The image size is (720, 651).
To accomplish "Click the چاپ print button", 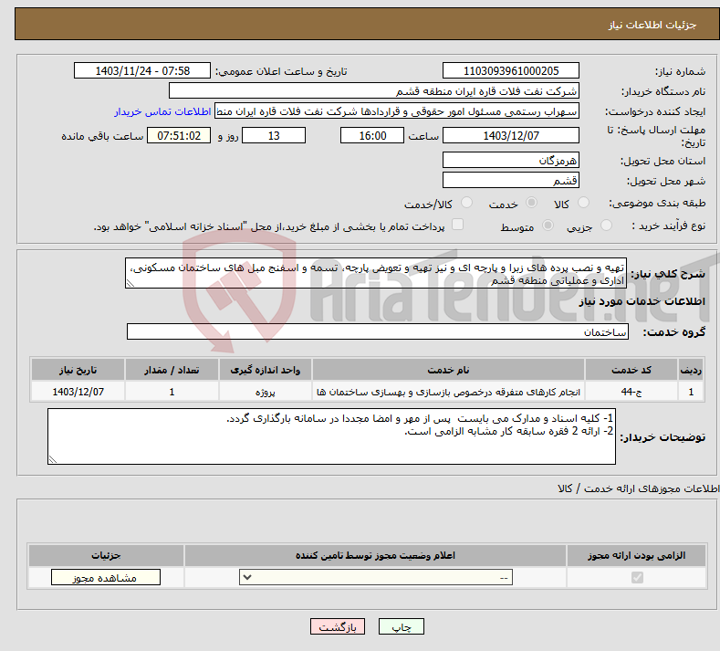I will (401, 626).
